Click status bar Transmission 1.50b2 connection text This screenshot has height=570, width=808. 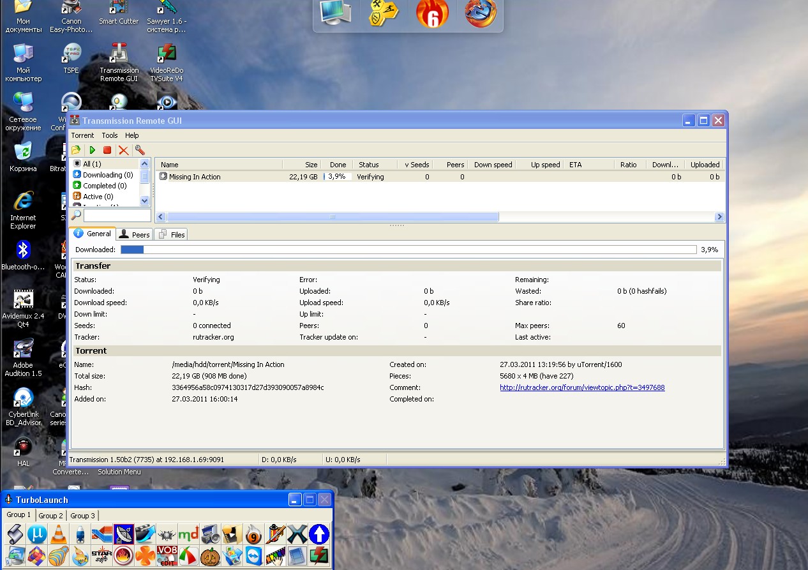pyautogui.click(x=146, y=460)
